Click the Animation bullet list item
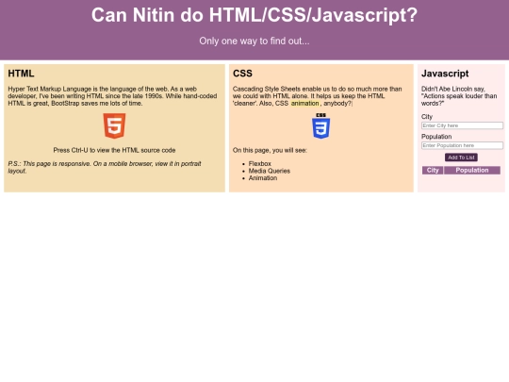The height and width of the screenshot is (382, 509). pos(263,178)
